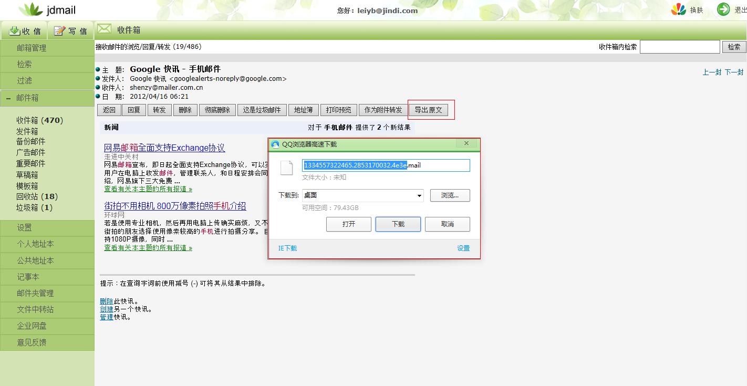Open 检索 in the sidebar
The width and height of the screenshot is (747, 386).
(47, 64)
